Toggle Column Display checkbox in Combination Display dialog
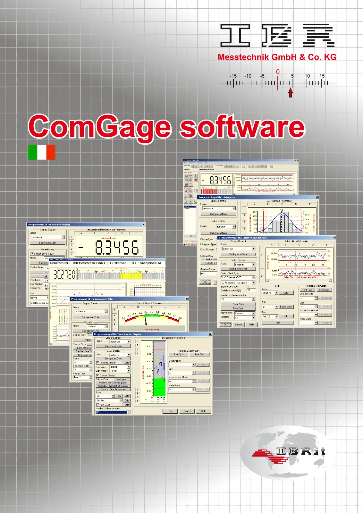 [x=97, y=375]
